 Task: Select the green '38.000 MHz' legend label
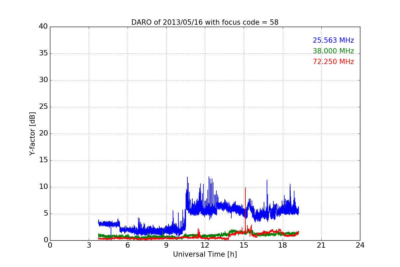pyautogui.click(x=333, y=51)
